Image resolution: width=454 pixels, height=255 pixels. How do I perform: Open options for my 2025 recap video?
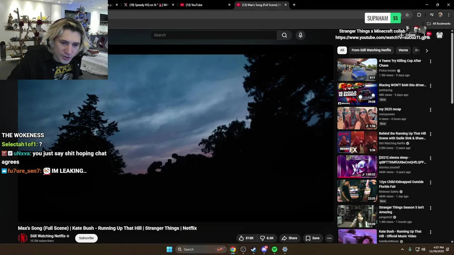click(x=431, y=110)
